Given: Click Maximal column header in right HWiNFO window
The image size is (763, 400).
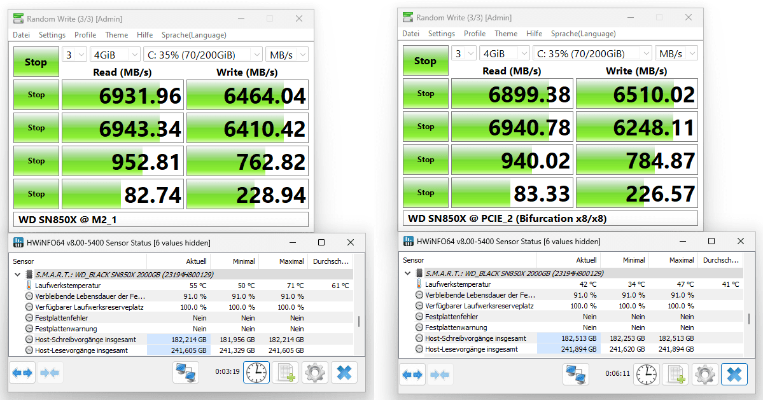Looking at the screenshot, I should pos(682,261).
